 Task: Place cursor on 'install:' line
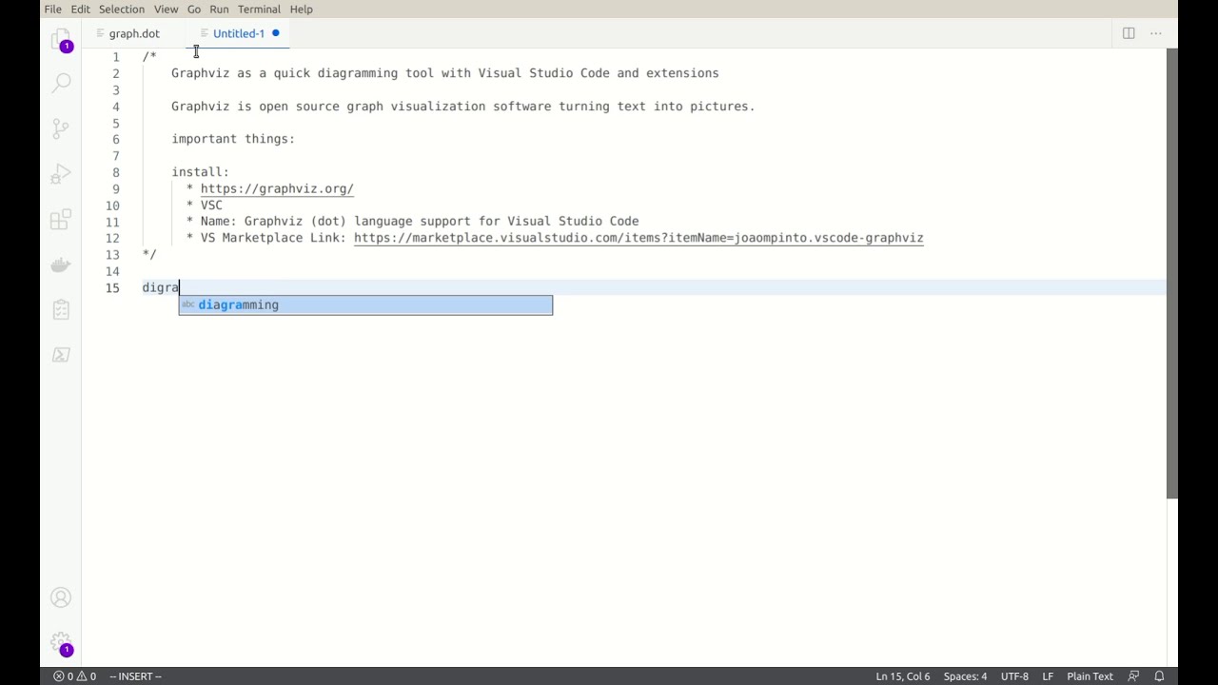[x=200, y=172]
